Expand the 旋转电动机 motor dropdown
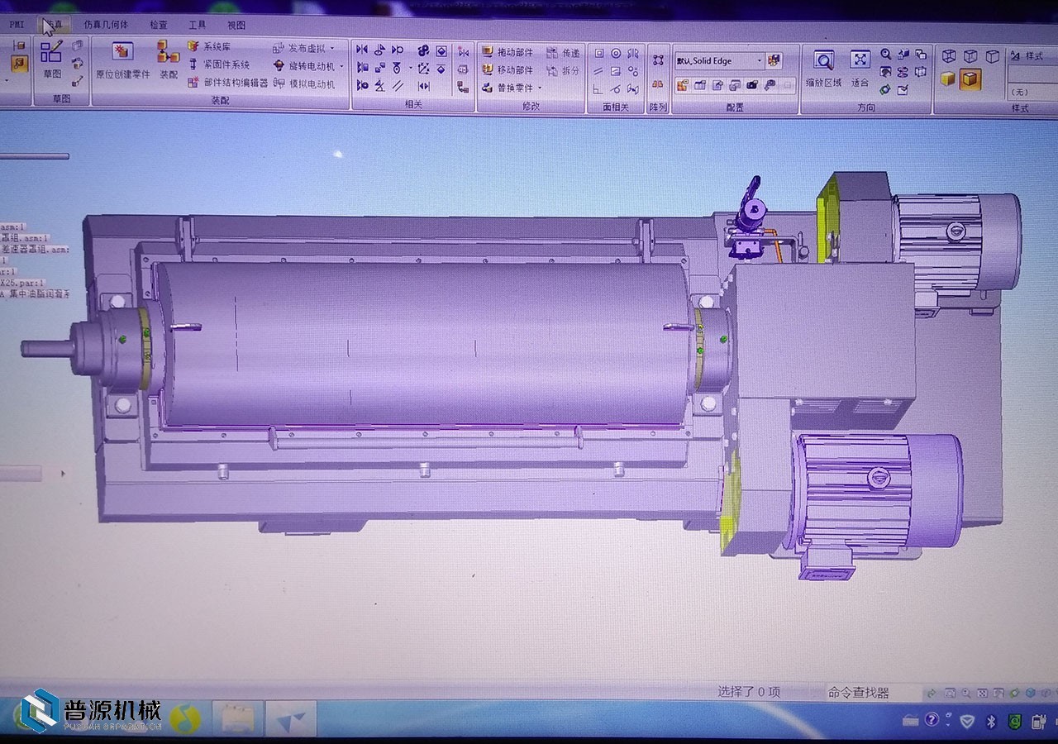Viewport: 1058px width, 744px height. tap(341, 66)
